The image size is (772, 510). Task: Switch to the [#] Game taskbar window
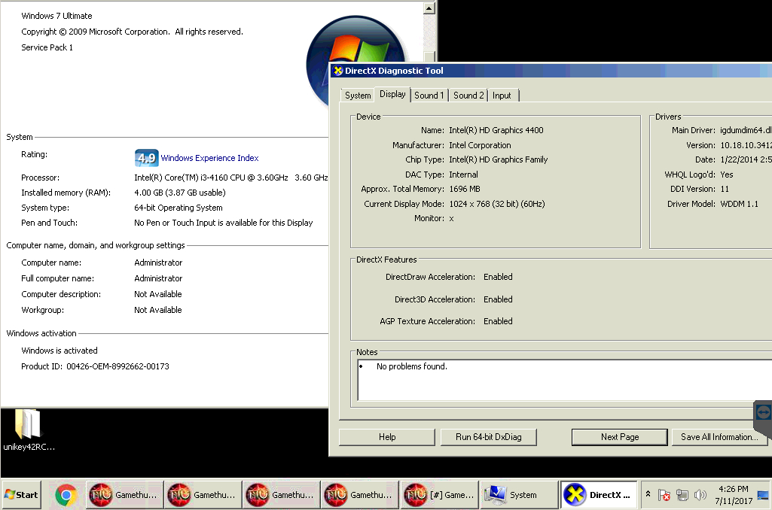[440, 495]
